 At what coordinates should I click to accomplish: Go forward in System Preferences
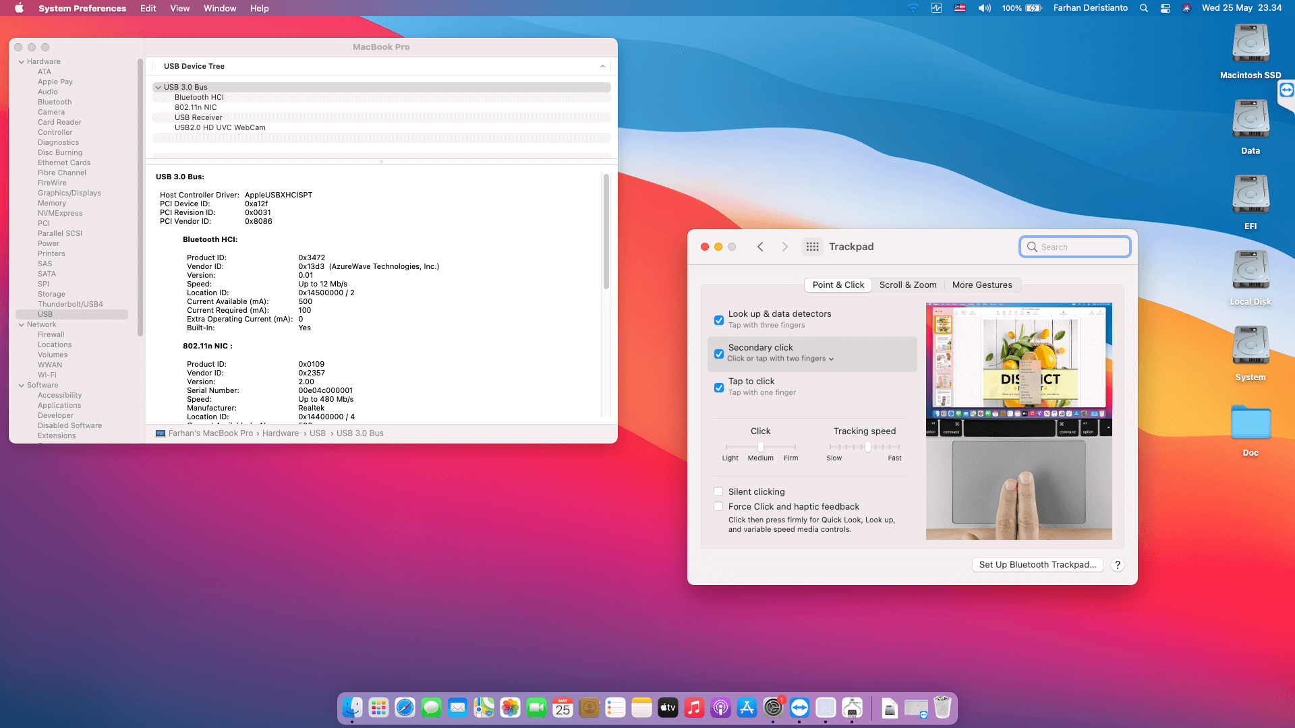click(x=784, y=247)
